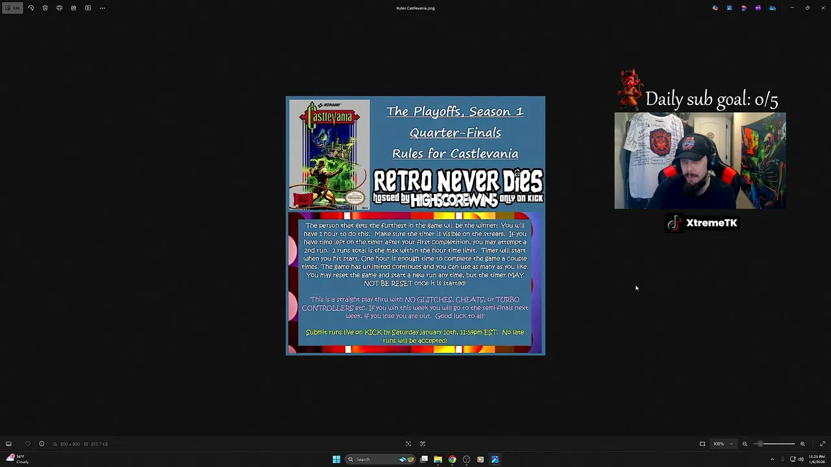The width and height of the screenshot is (831, 467).
Task: Open the Designer icon in the title bar
Action: point(729,8)
